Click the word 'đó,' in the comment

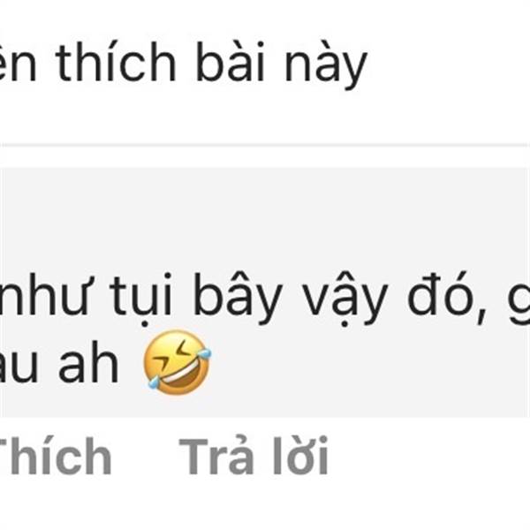(446, 297)
